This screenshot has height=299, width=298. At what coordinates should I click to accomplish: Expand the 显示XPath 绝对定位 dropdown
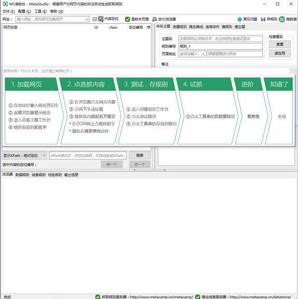pos(44,156)
